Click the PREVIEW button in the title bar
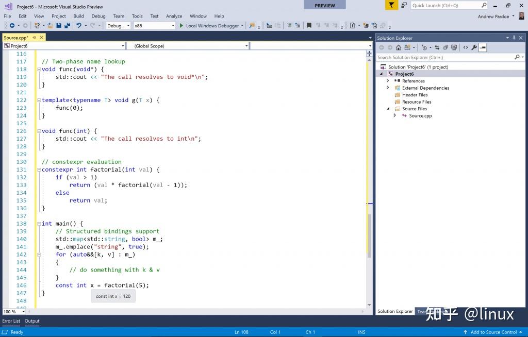 coord(324,5)
